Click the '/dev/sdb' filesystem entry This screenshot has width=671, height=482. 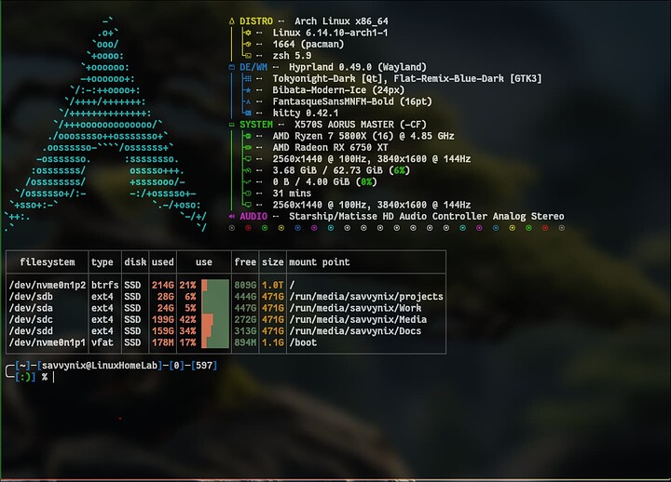click(x=31, y=297)
